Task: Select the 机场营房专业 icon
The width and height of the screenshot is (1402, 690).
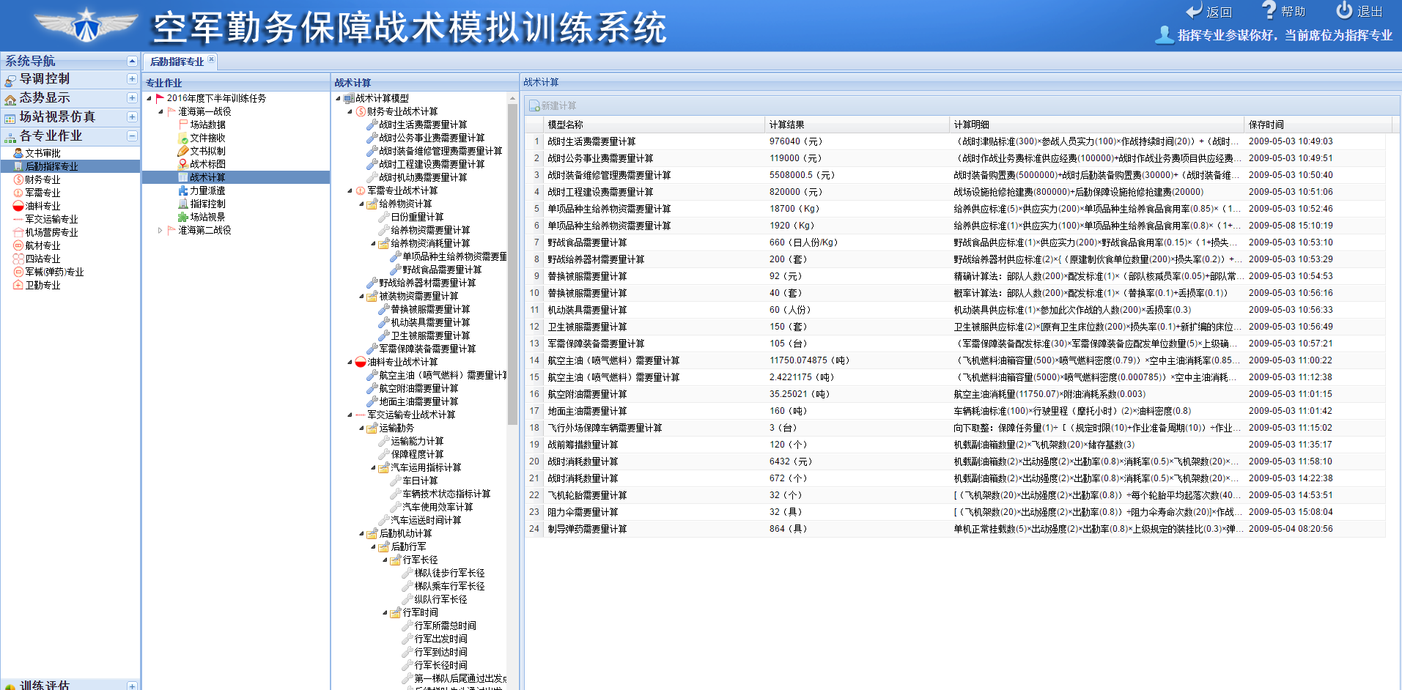Action: (18, 232)
